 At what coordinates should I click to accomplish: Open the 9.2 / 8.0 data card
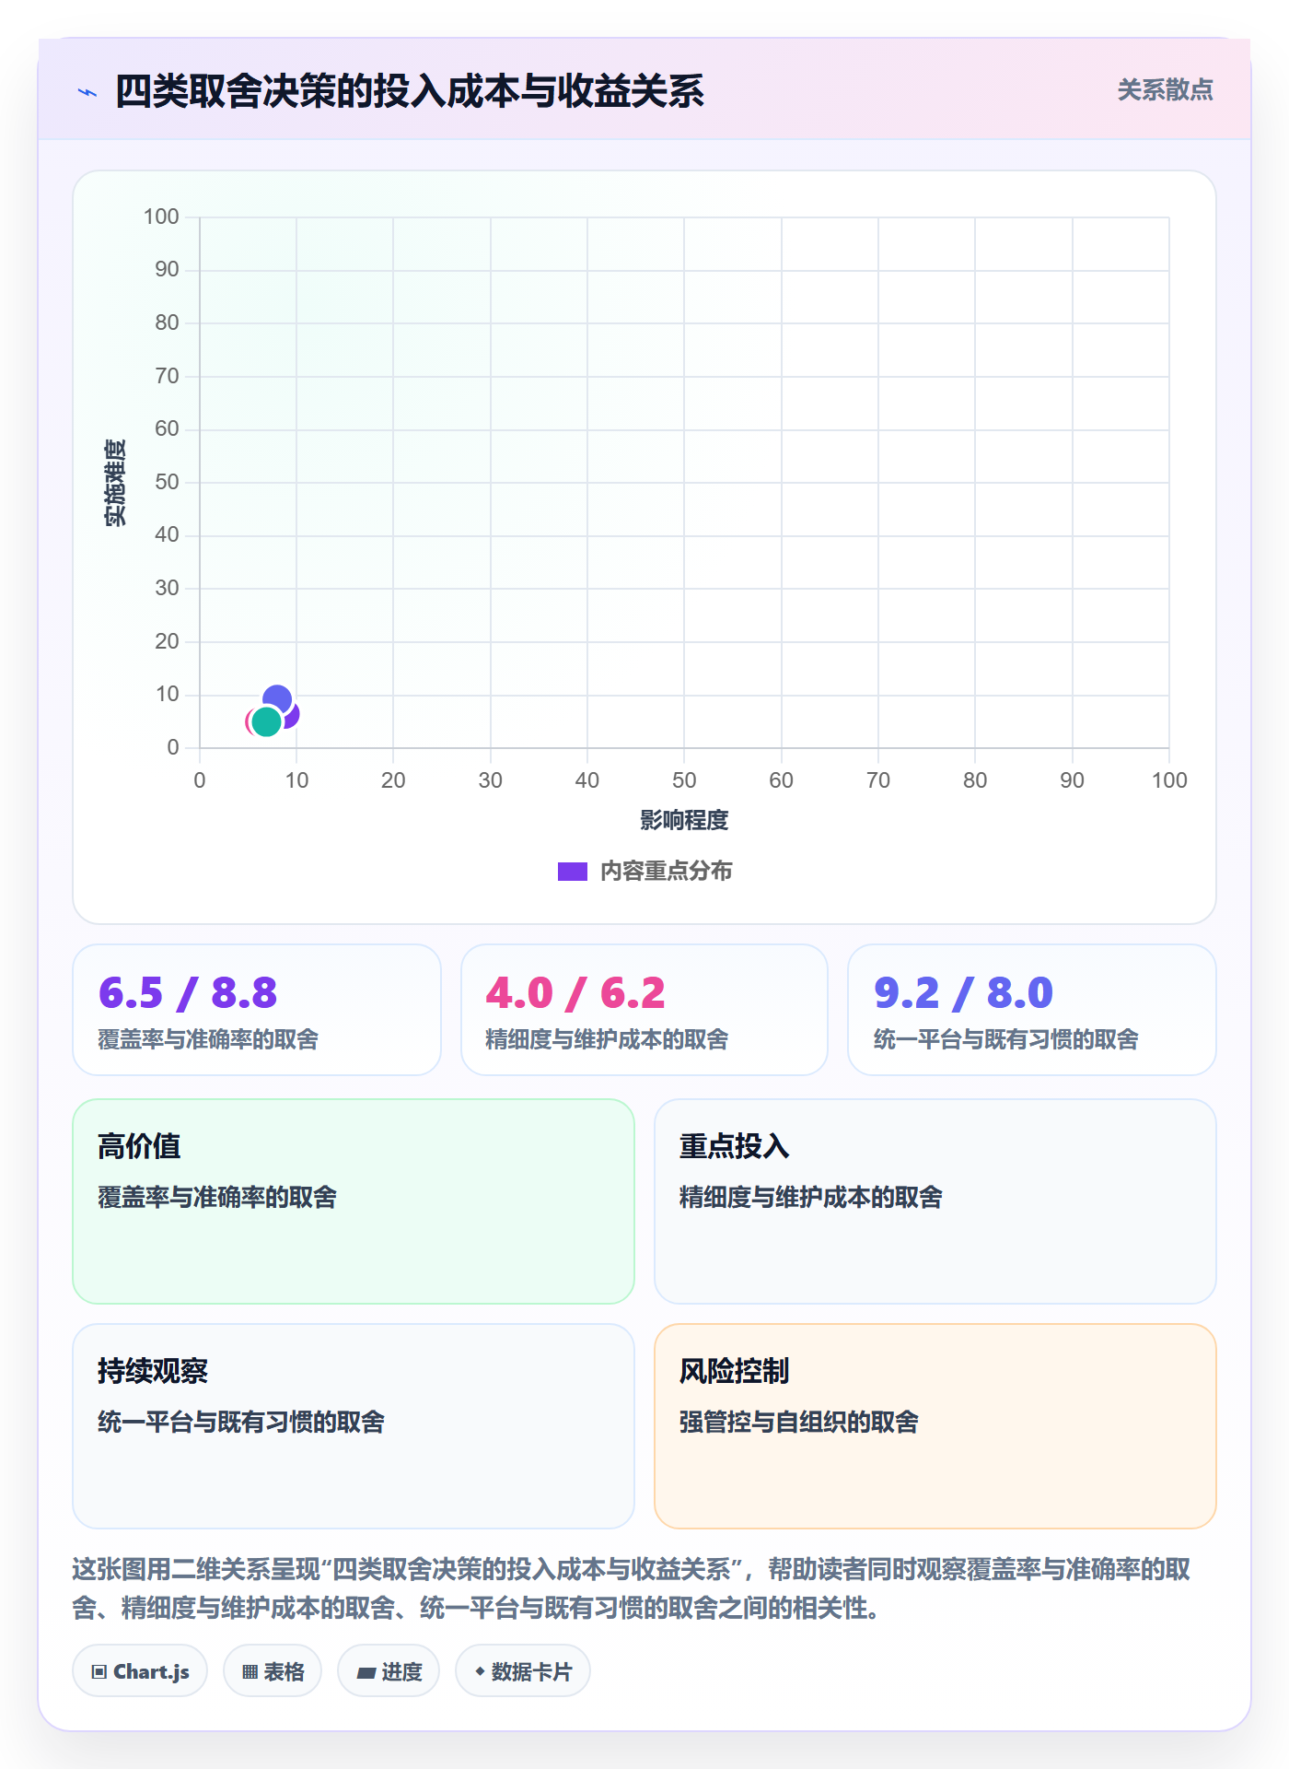pos(1032,1010)
